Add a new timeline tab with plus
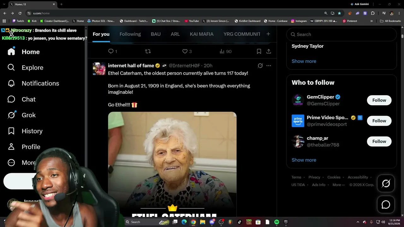 click(x=268, y=34)
